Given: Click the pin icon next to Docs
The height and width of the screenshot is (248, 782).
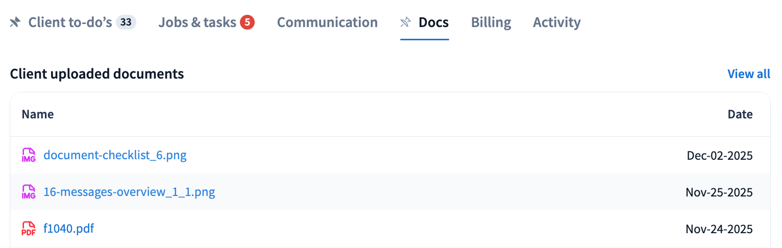Looking at the screenshot, I should pyautogui.click(x=405, y=22).
